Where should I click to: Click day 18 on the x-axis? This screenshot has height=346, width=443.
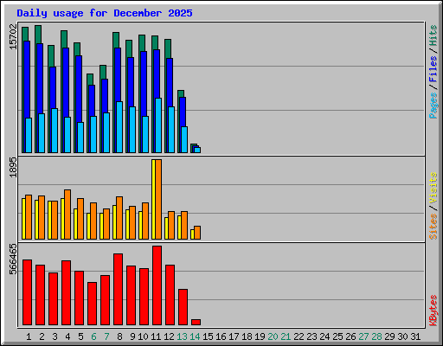[247, 336]
